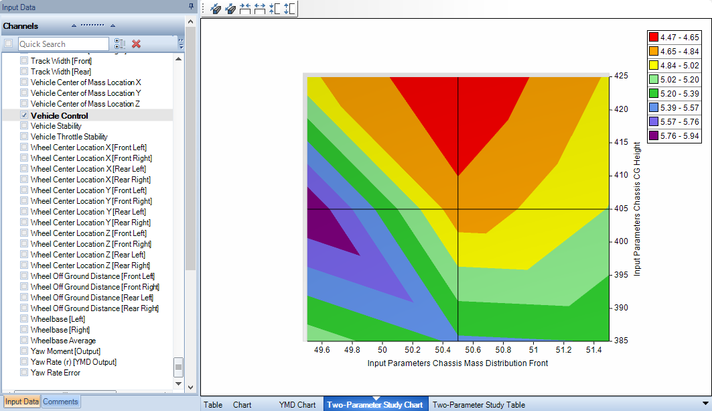The image size is (712, 411).
Task: Click the Chassis CG Height axis title
Action: (x=637, y=209)
